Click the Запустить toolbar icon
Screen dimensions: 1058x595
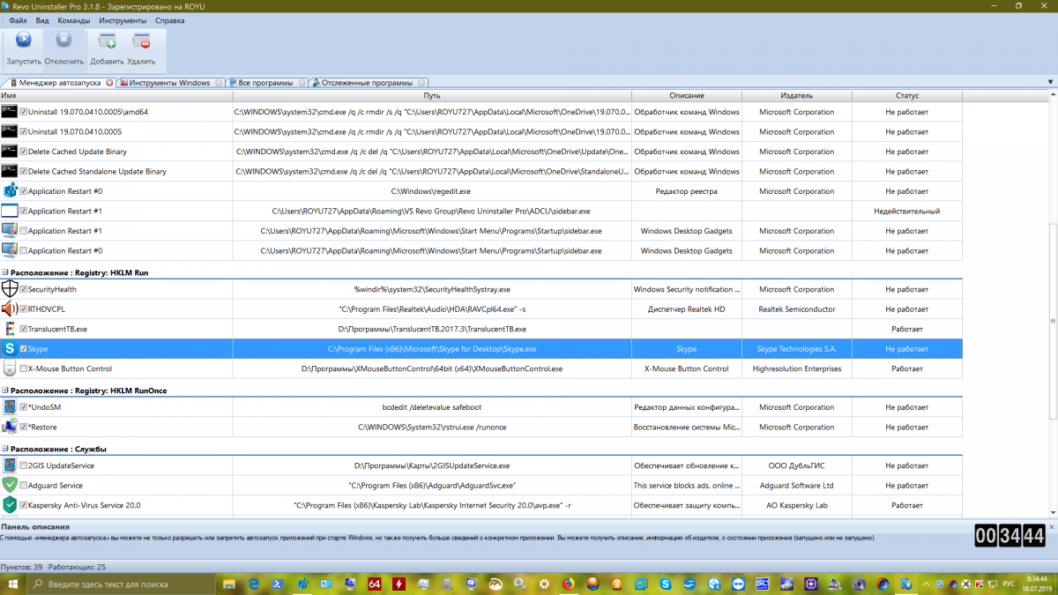(x=24, y=41)
